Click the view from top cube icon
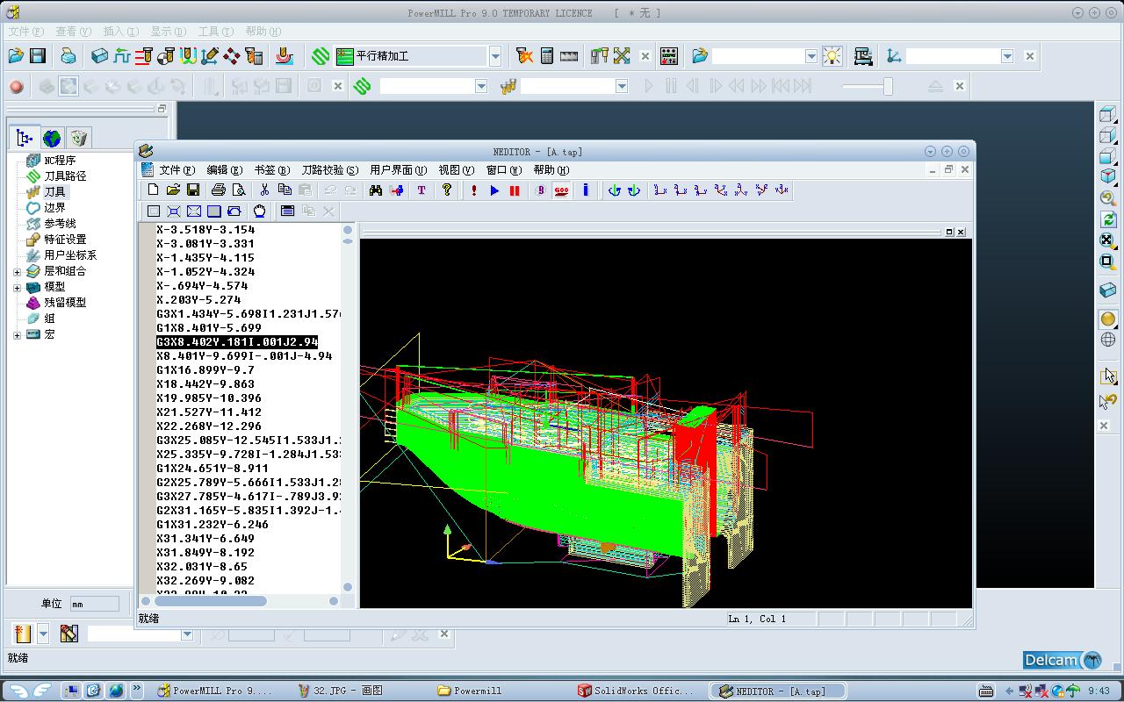1124x702 pixels. click(x=1108, y=115)
